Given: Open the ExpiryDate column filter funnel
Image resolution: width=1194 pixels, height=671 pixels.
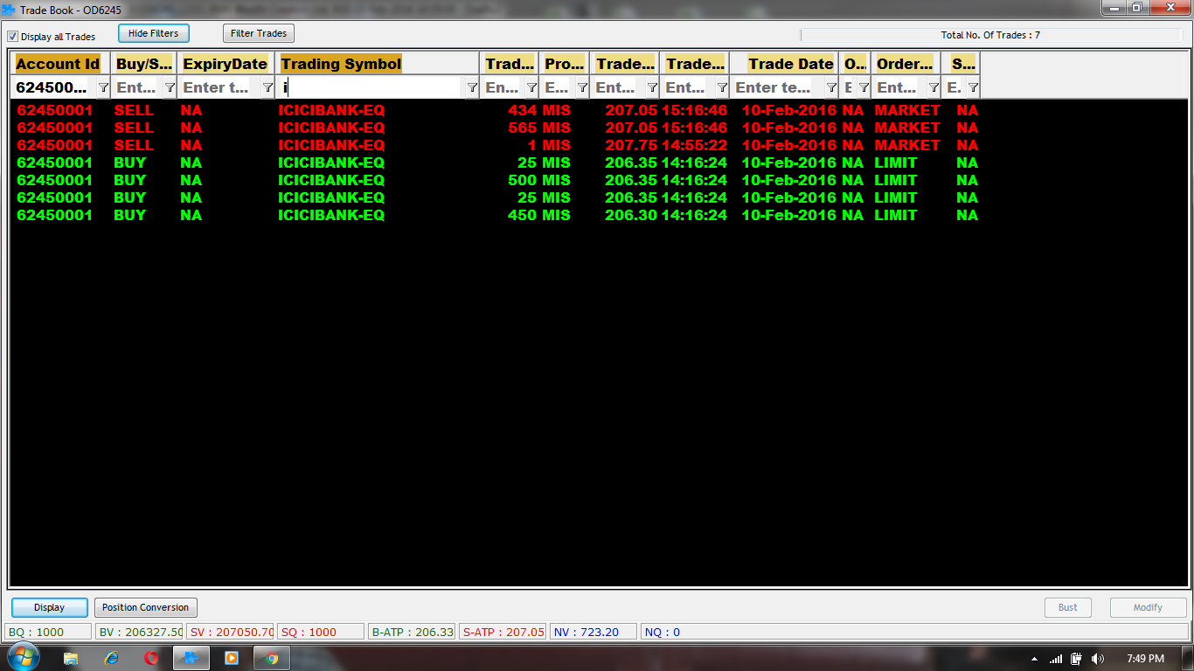Looking at the screenshot, I should [267, 87].
